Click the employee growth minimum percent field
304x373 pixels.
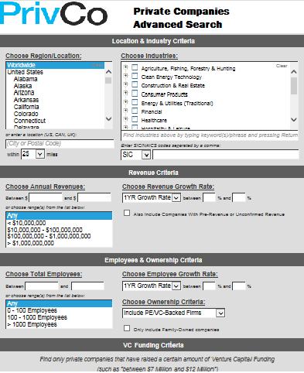(209, 286)
